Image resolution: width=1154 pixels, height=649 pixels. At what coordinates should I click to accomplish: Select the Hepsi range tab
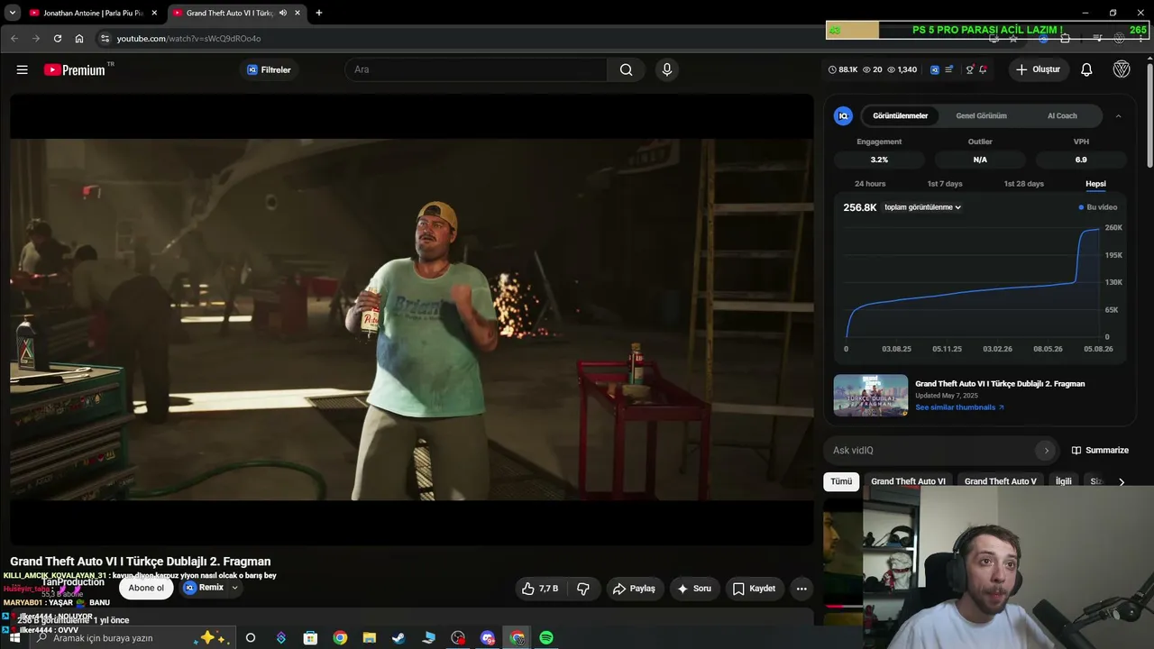click(x=1095, y=184)
